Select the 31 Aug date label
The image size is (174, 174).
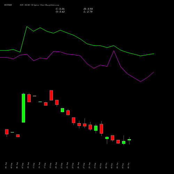click(95, 165)
